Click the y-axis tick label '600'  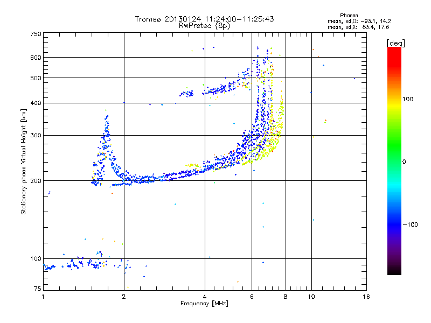[36, 58]
